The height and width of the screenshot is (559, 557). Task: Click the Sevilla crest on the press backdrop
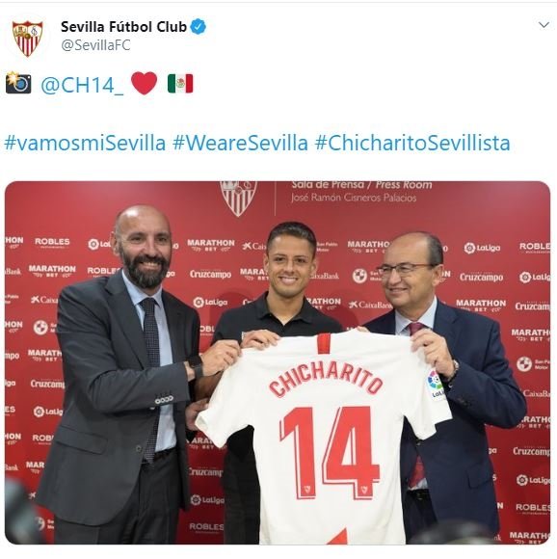coord(238,198)
